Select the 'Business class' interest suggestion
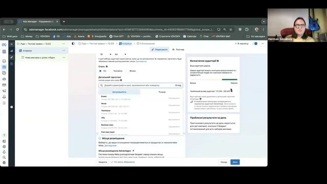 [141, 126]
